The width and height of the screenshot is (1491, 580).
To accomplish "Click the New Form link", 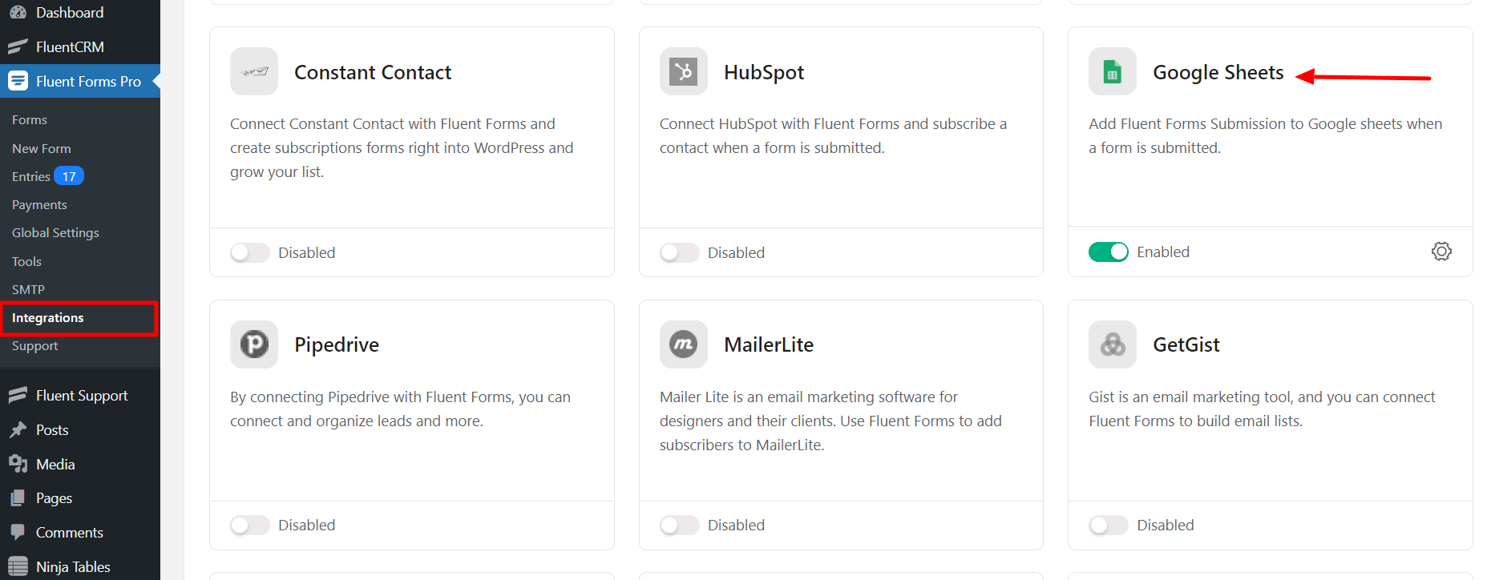I will coord(42,149).
